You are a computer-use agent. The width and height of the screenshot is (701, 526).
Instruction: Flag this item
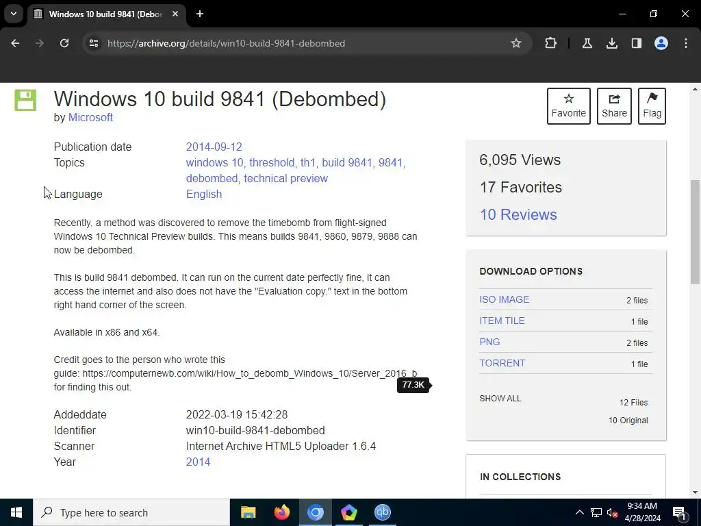652,106
